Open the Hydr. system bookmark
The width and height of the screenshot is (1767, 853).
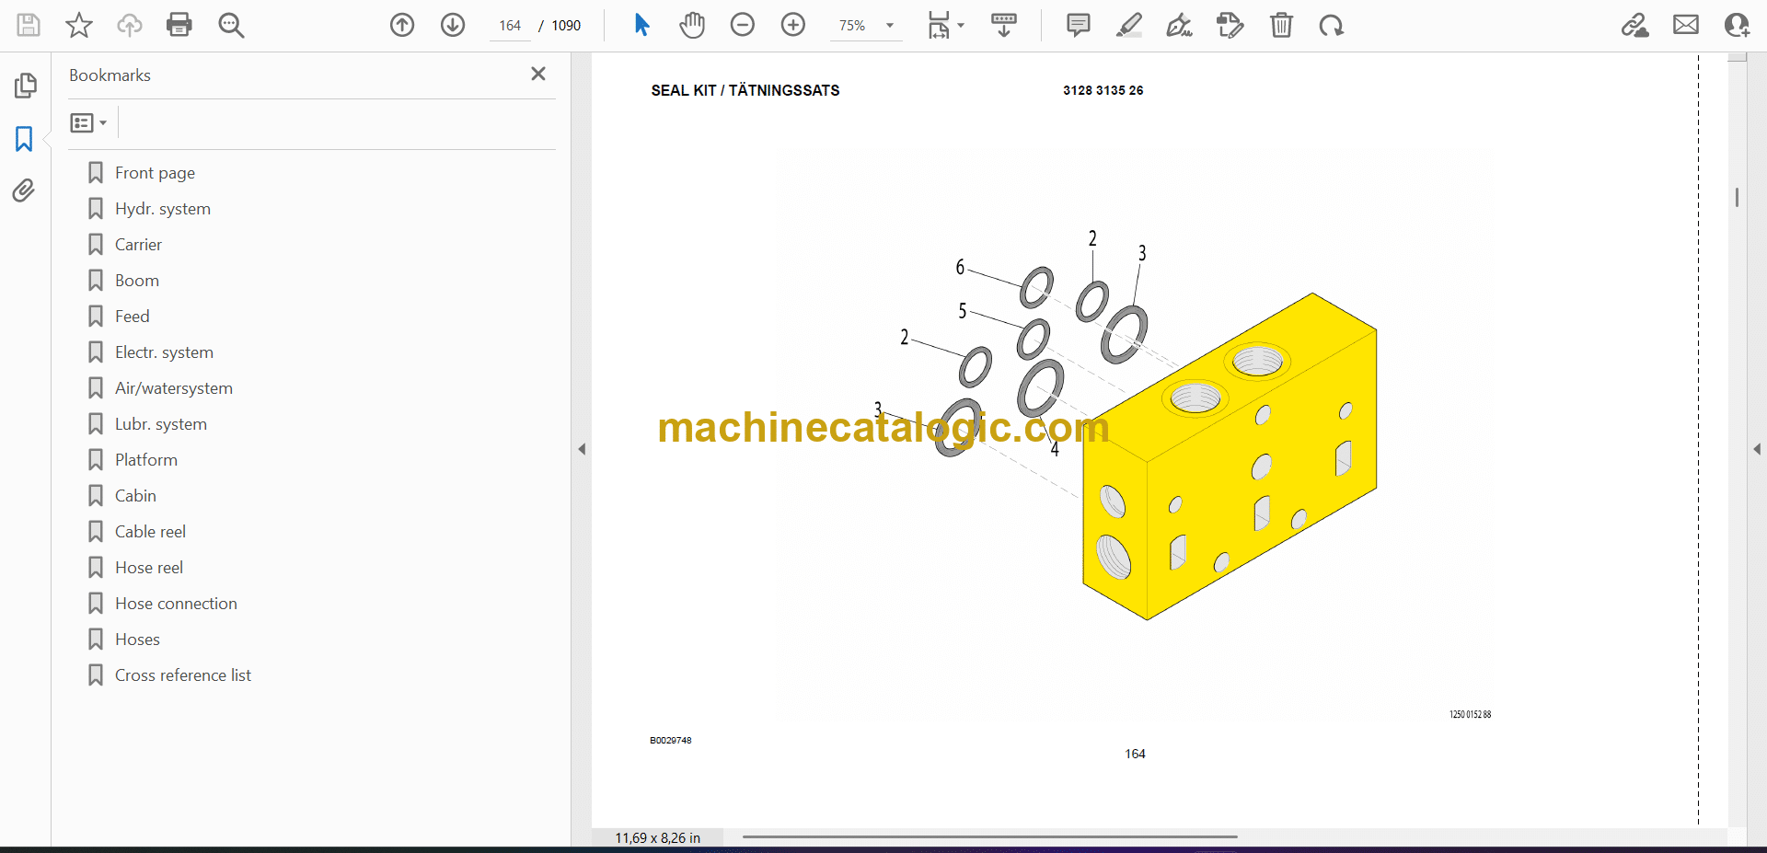[x=162, y=209]
